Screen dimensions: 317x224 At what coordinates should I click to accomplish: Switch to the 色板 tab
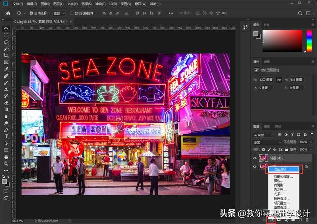tap(266, 25)
